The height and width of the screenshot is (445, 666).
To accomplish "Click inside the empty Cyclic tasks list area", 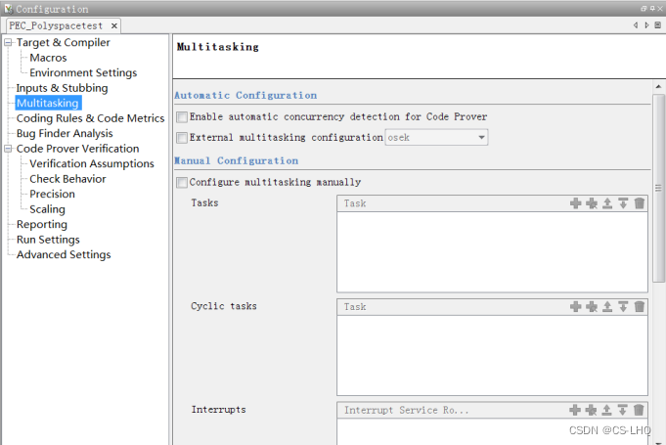I will click(492, 355).
